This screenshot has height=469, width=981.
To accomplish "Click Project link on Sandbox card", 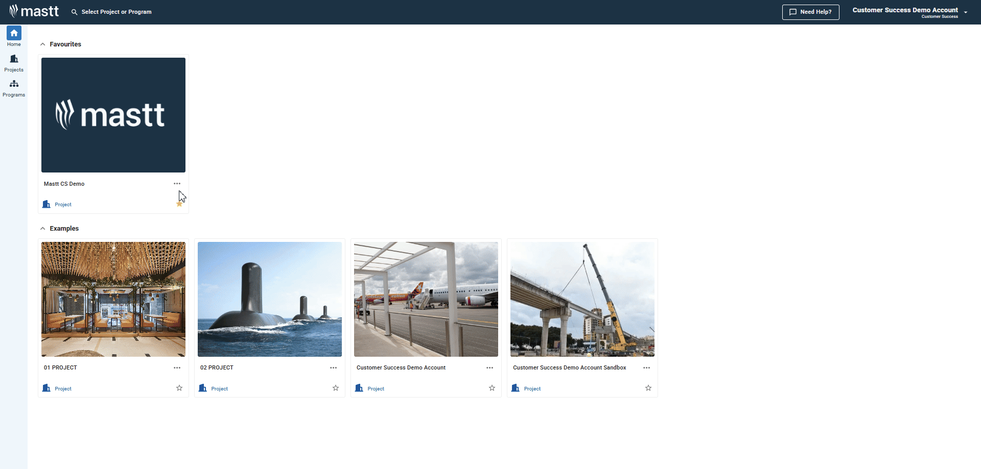I will [x=532, y=389].
